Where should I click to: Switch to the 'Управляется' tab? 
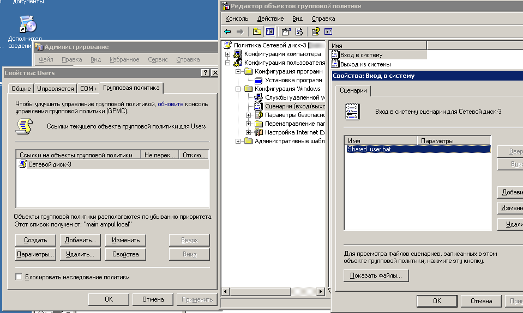pos(55,89)
